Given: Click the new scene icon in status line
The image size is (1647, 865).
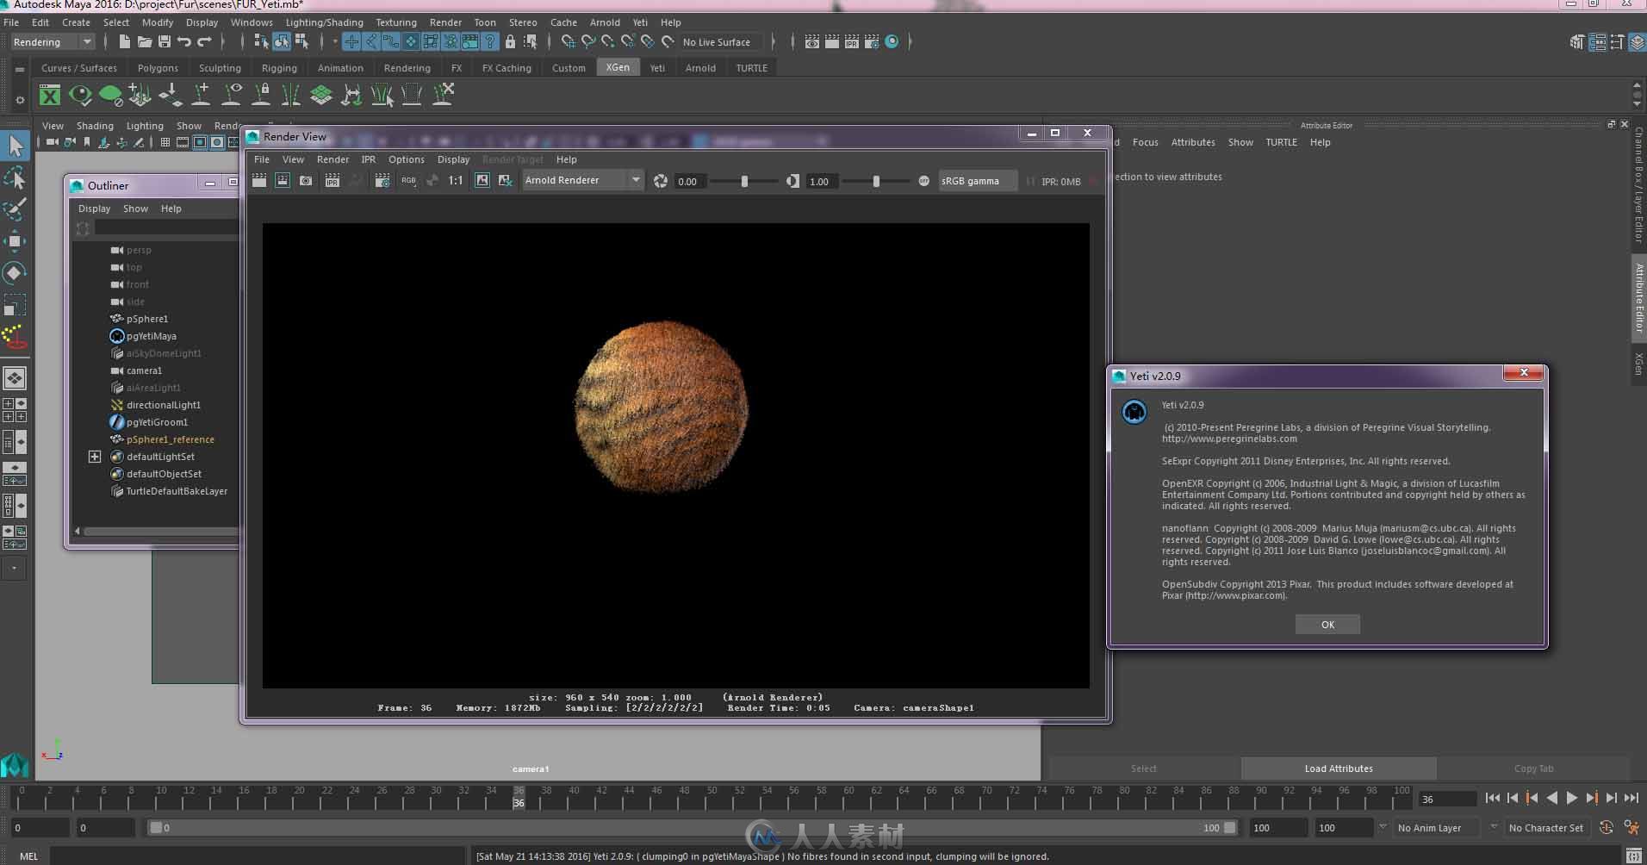Looking at the screenshot, I should [x=124, y=41].
